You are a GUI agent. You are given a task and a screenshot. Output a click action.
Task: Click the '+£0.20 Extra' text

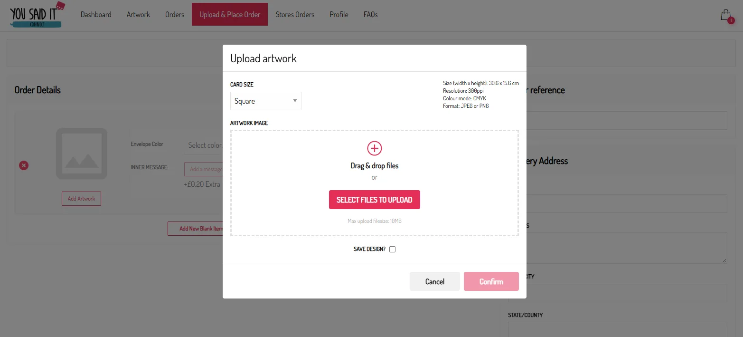(202, 184)
